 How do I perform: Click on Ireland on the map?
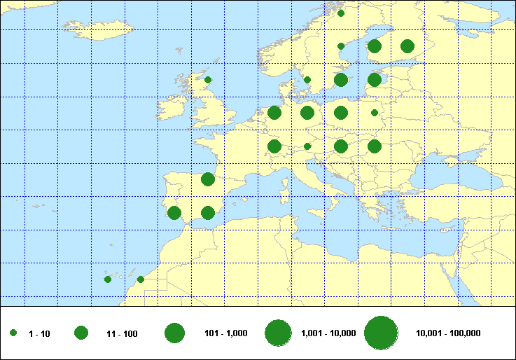[173, 112]
